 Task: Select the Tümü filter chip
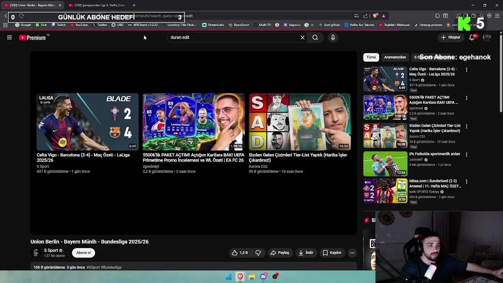371,57
